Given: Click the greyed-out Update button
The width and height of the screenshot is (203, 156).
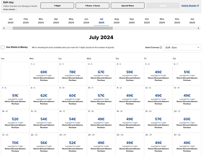Looking at the screenshot, I should coord(163,6).
